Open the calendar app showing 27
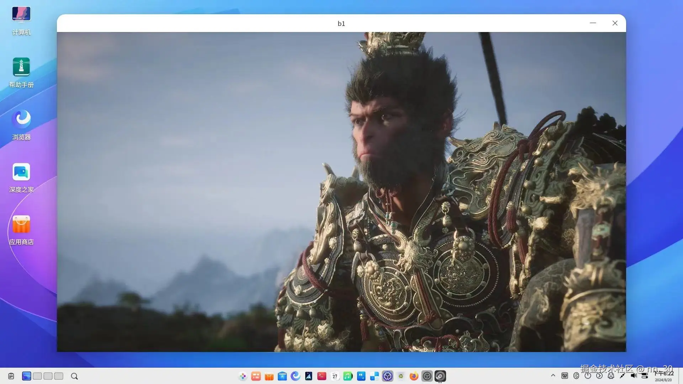Screen dimensions: 683x384 pos(335,376)
